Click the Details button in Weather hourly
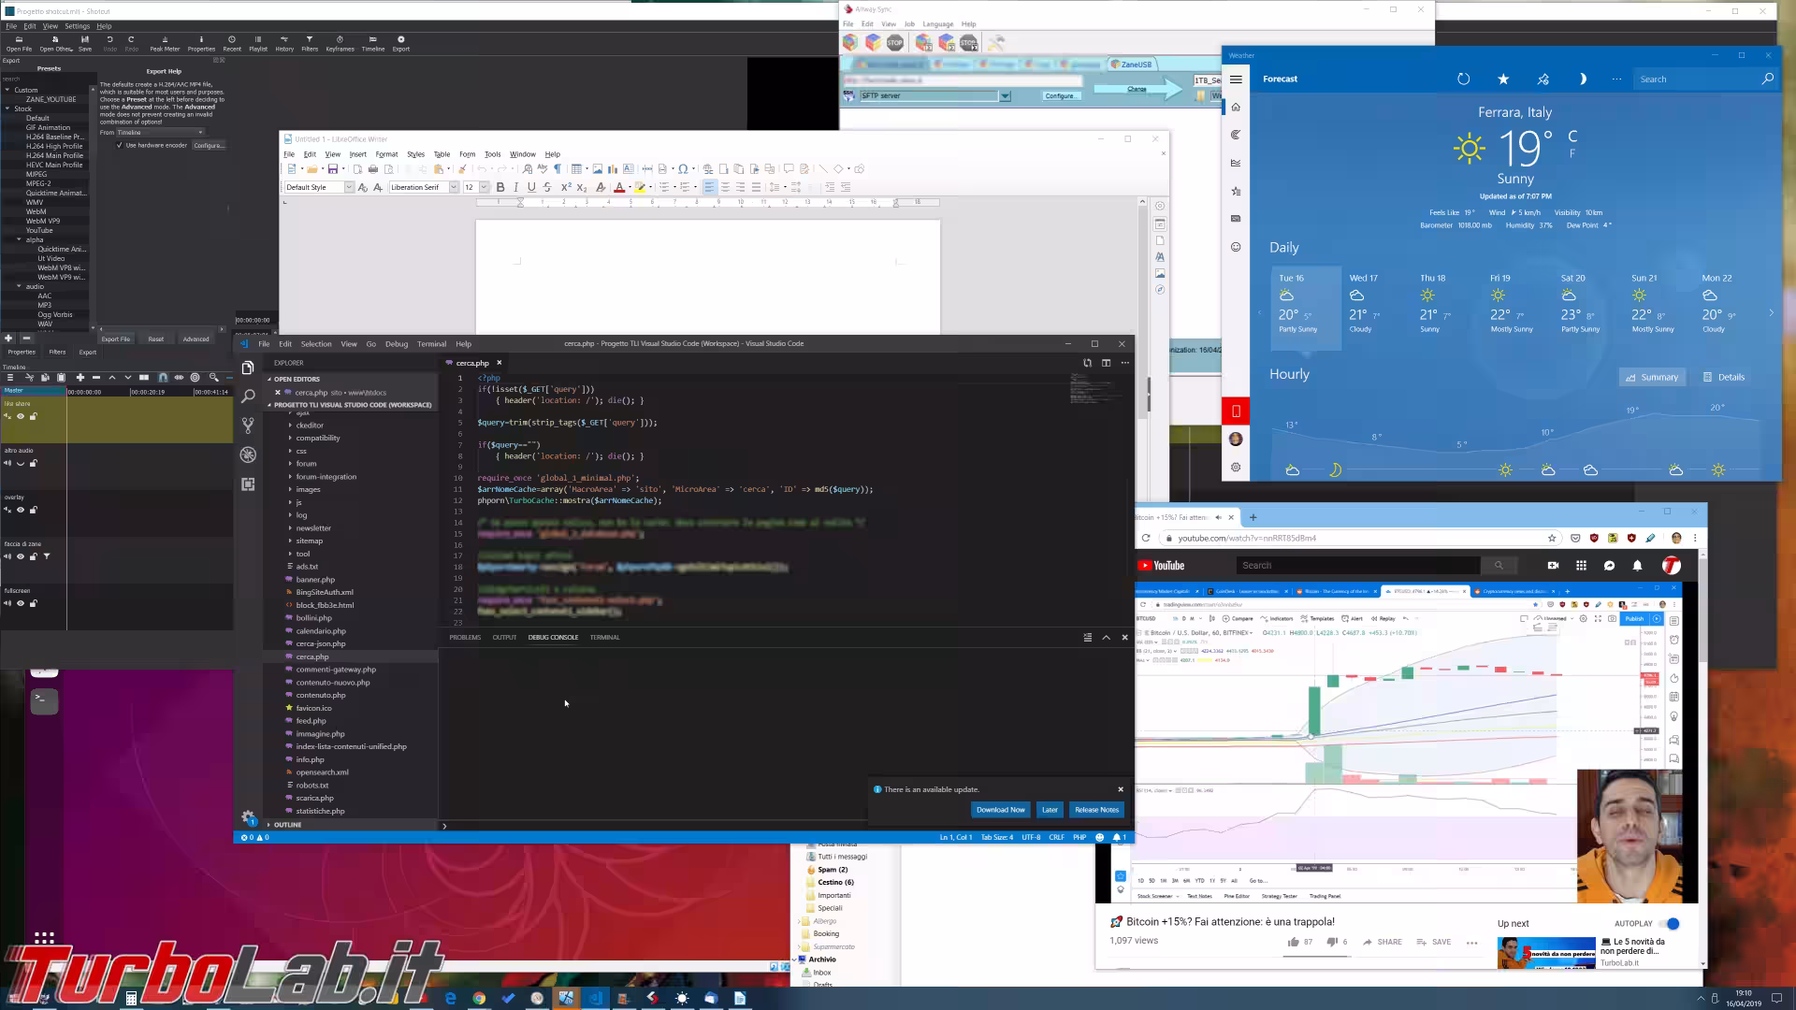Image resolution: width=1796 pixels, height=1010 pixels. coord(1724,377)
